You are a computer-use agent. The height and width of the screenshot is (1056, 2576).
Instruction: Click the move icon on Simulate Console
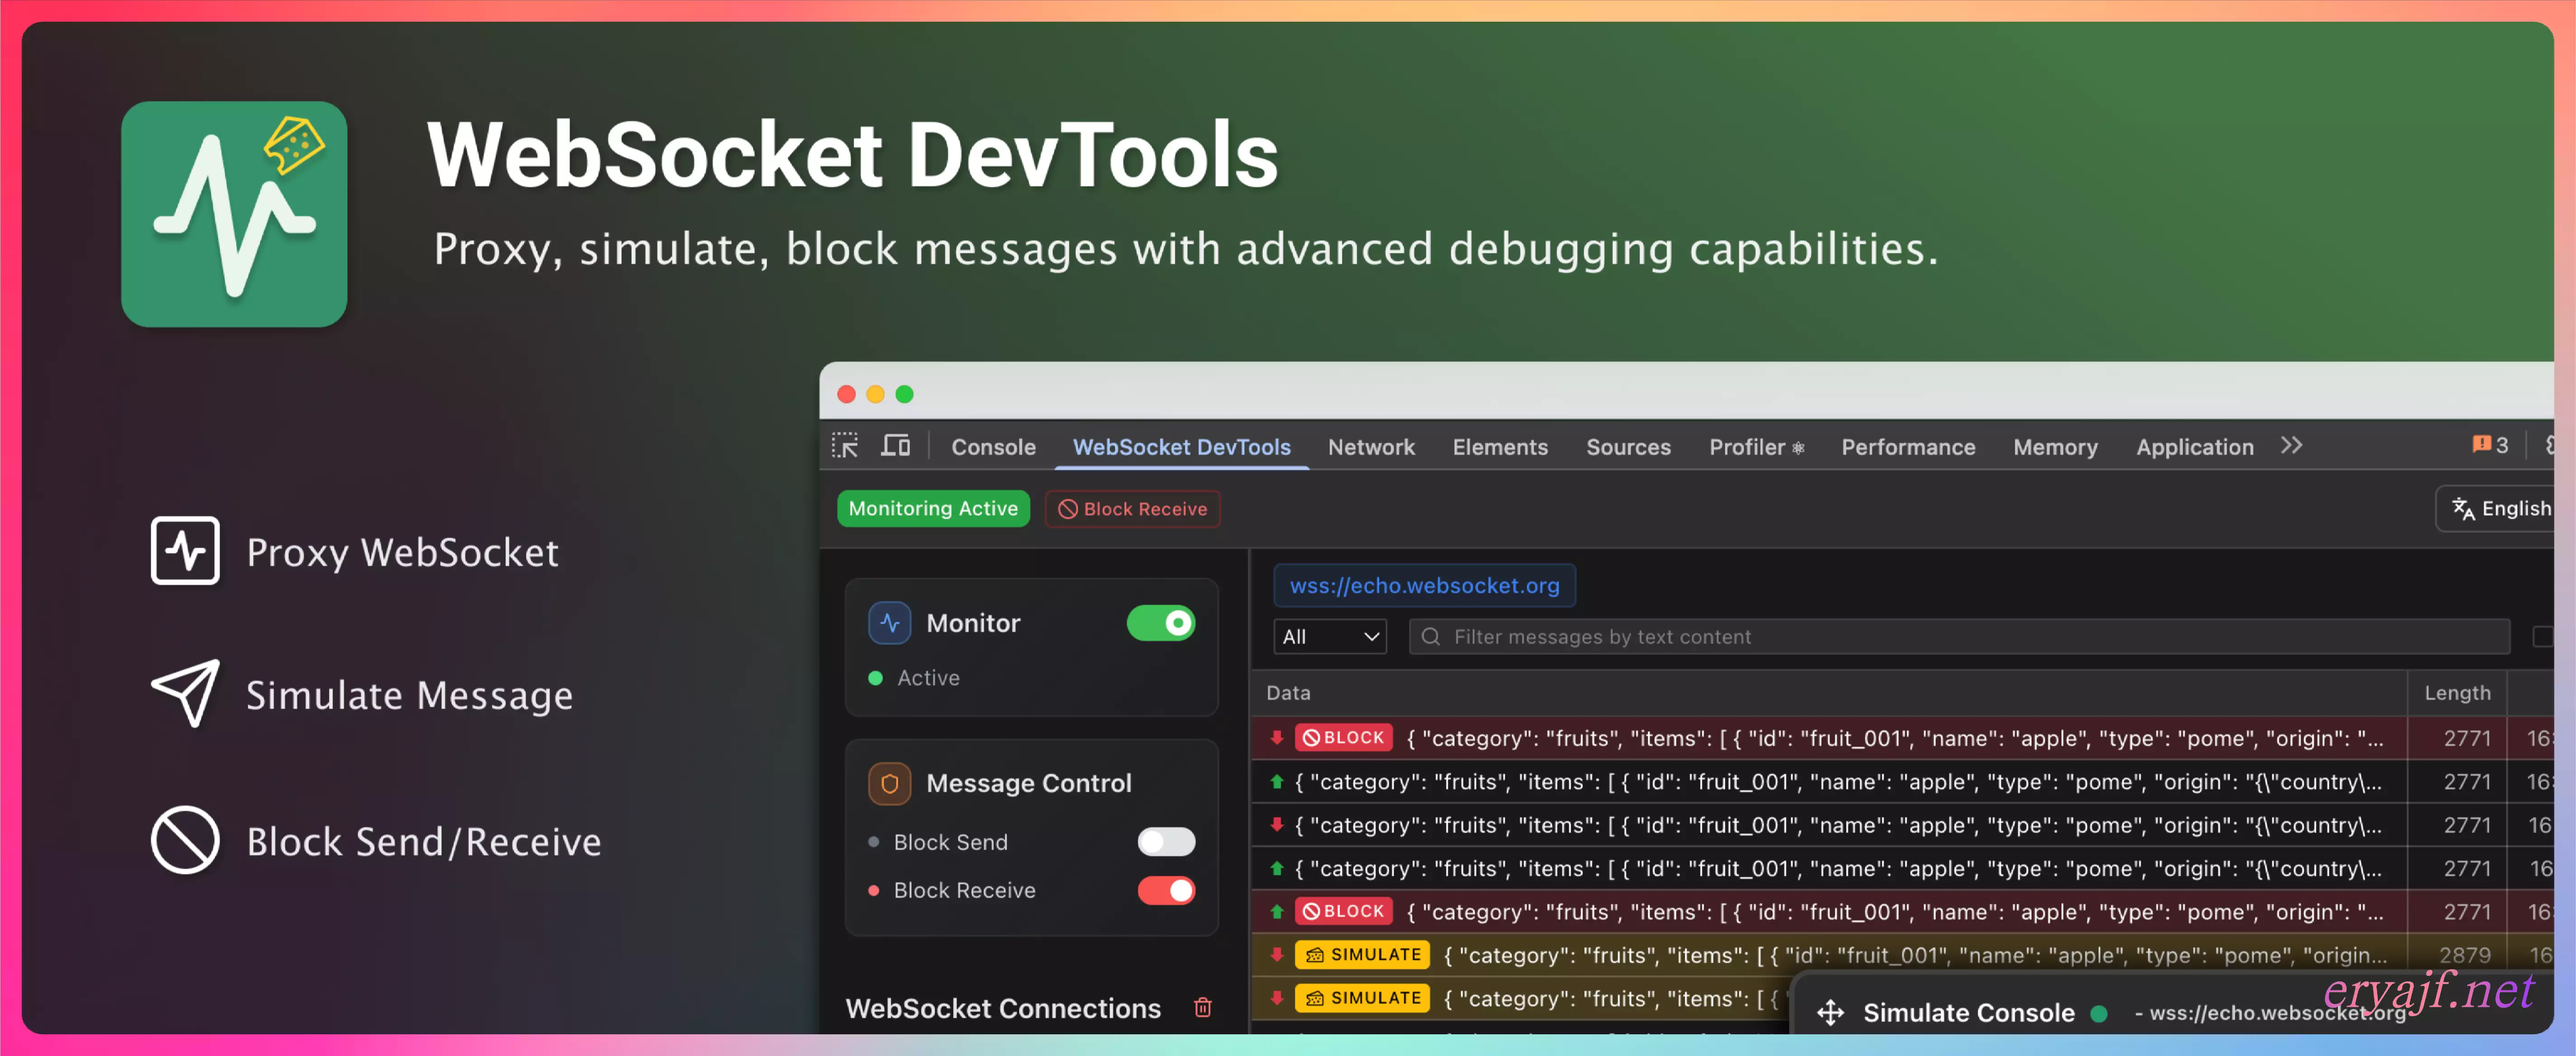click(x=1830, y=1012)
